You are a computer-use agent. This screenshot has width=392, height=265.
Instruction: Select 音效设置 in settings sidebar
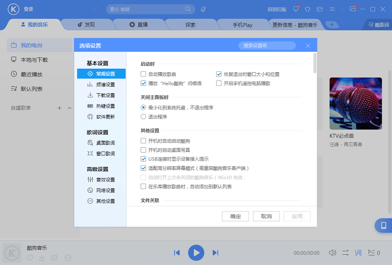coord(101,180)
